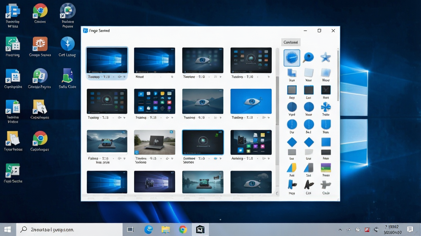This screenshot has height=236, width=421.
Task: Click the blue icon under the blue-bordered dark thumbnail
Action: (215, 159)
